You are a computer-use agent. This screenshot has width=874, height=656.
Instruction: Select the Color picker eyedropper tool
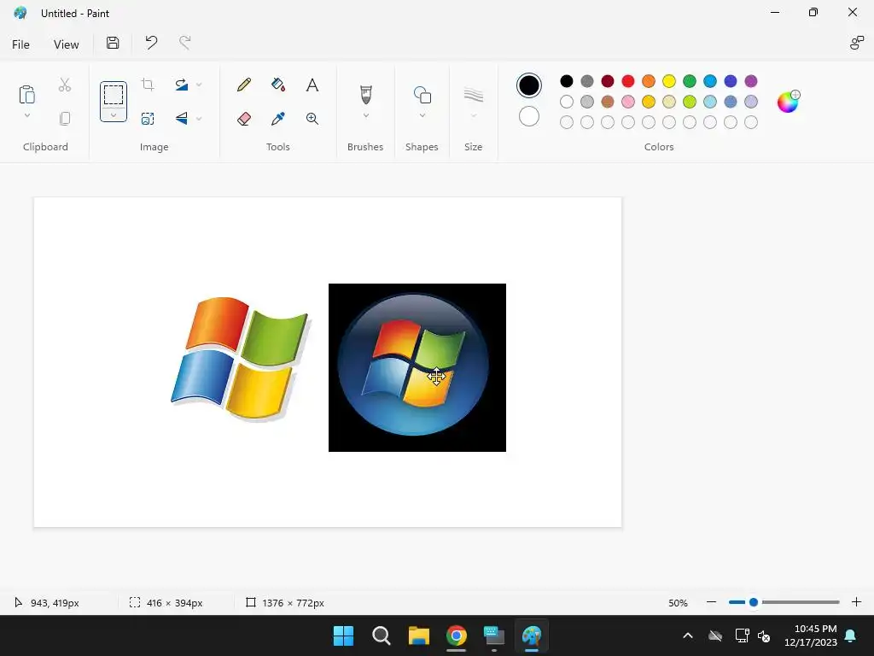[x=278, y=118]
